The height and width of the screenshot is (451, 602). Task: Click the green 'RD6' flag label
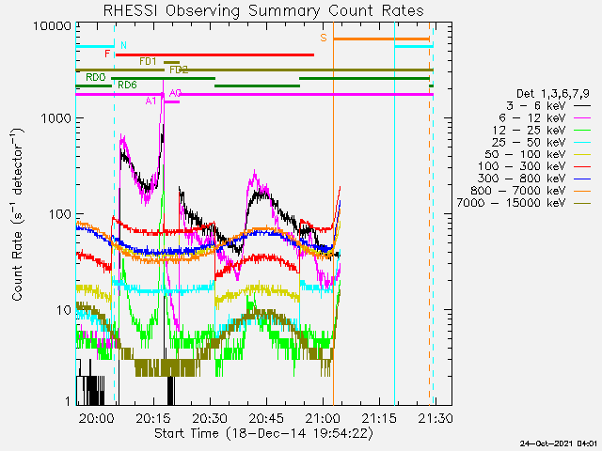tap(127, 85)
